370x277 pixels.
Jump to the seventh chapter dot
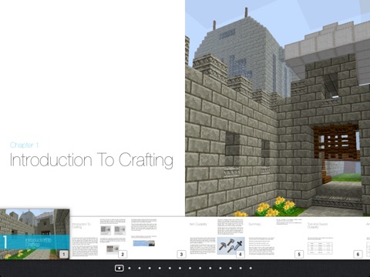coord(180,269)
